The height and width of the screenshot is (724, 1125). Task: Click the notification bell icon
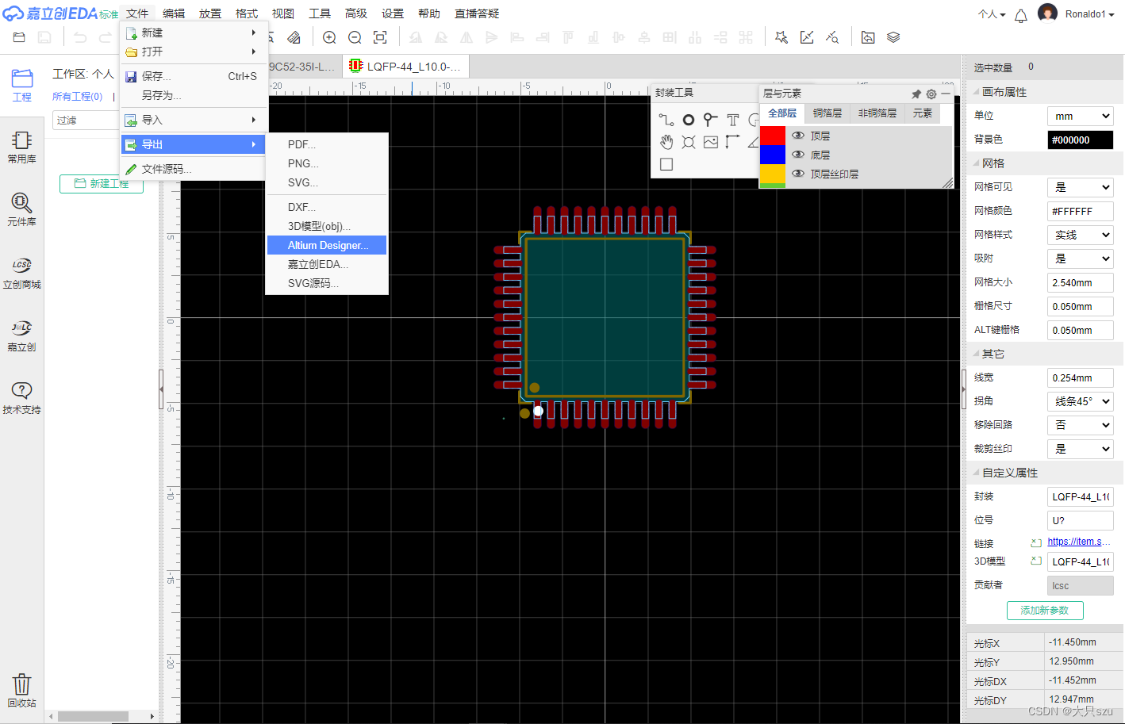pyautogui.click(x=1021, y=15)
